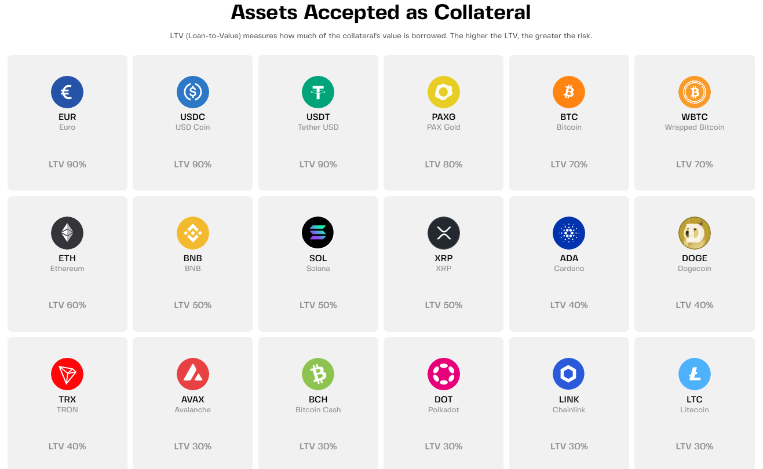Select the Cardano ADA icon
This screenshot has height=469, width=763.
point(569,233)
